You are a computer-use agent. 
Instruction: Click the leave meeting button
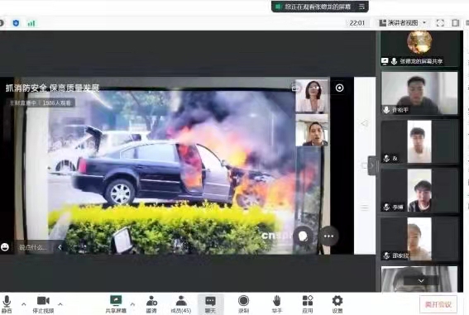[x=438, y=304]
